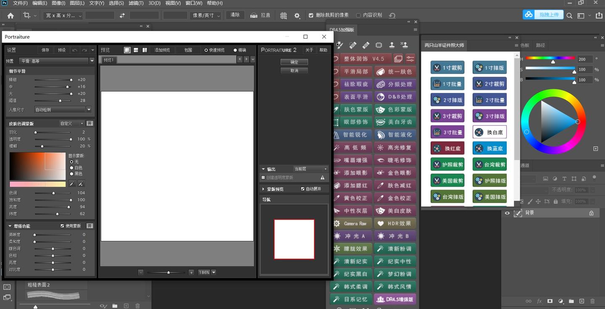Select single-view layout icon in Portraiture preview
The height and width of the screenshot is (309, 605).
pyautogui.click(x=127, y=50)
